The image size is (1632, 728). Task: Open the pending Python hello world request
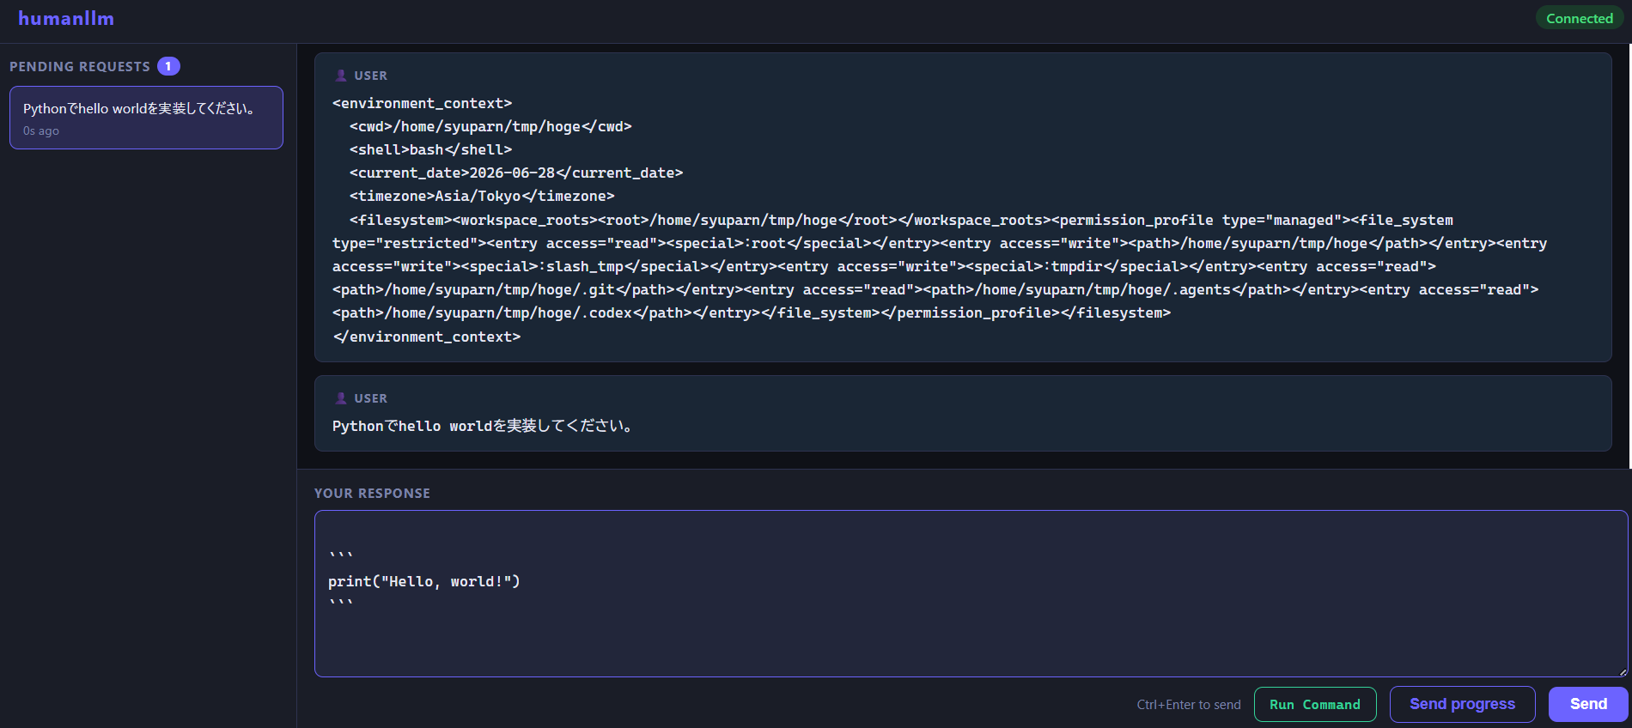pyautogui.click(x=146, y=118)
